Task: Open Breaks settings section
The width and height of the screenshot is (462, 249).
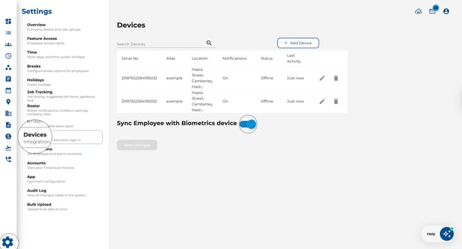Action: [58, 68]
